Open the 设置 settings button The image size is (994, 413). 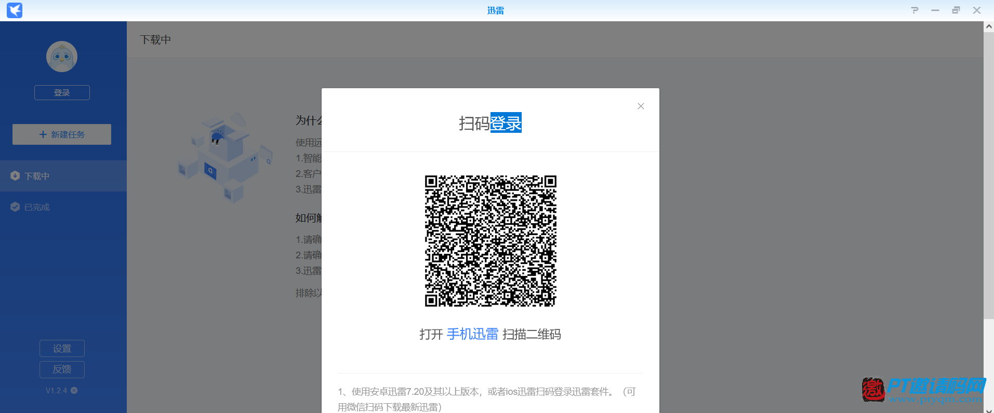(62, 349)
